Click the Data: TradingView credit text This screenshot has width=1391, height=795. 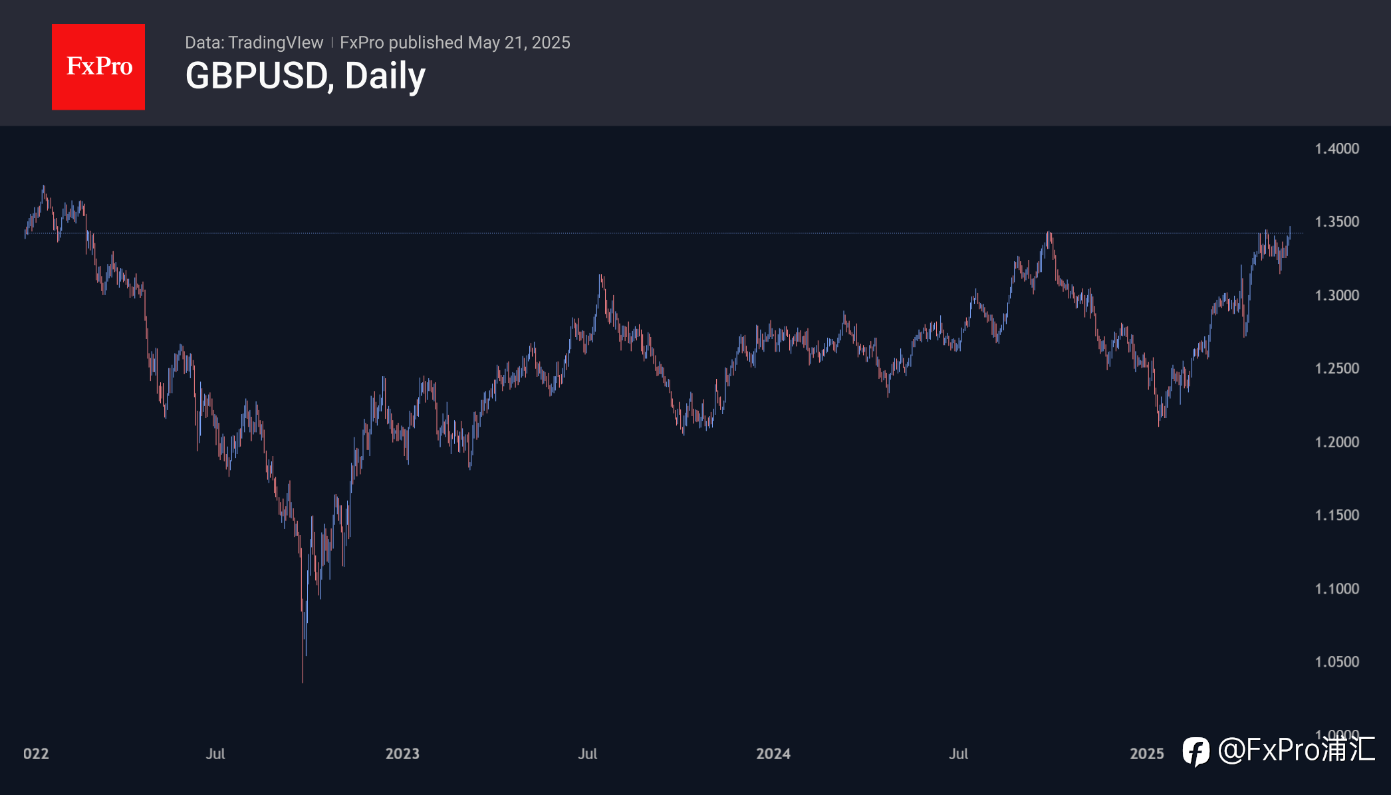[254, 43]
